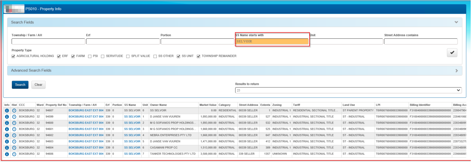Click the Search button
This screenshot has width=472, height=162.
(20, 85)
